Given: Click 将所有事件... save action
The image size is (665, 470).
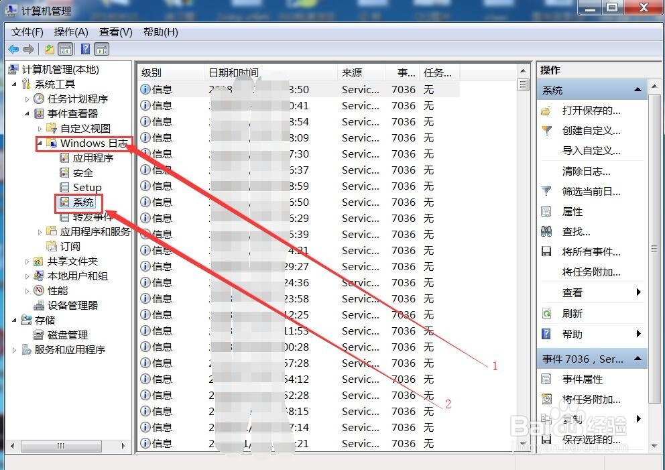Looking at the screenshot, I should point(591,252).
